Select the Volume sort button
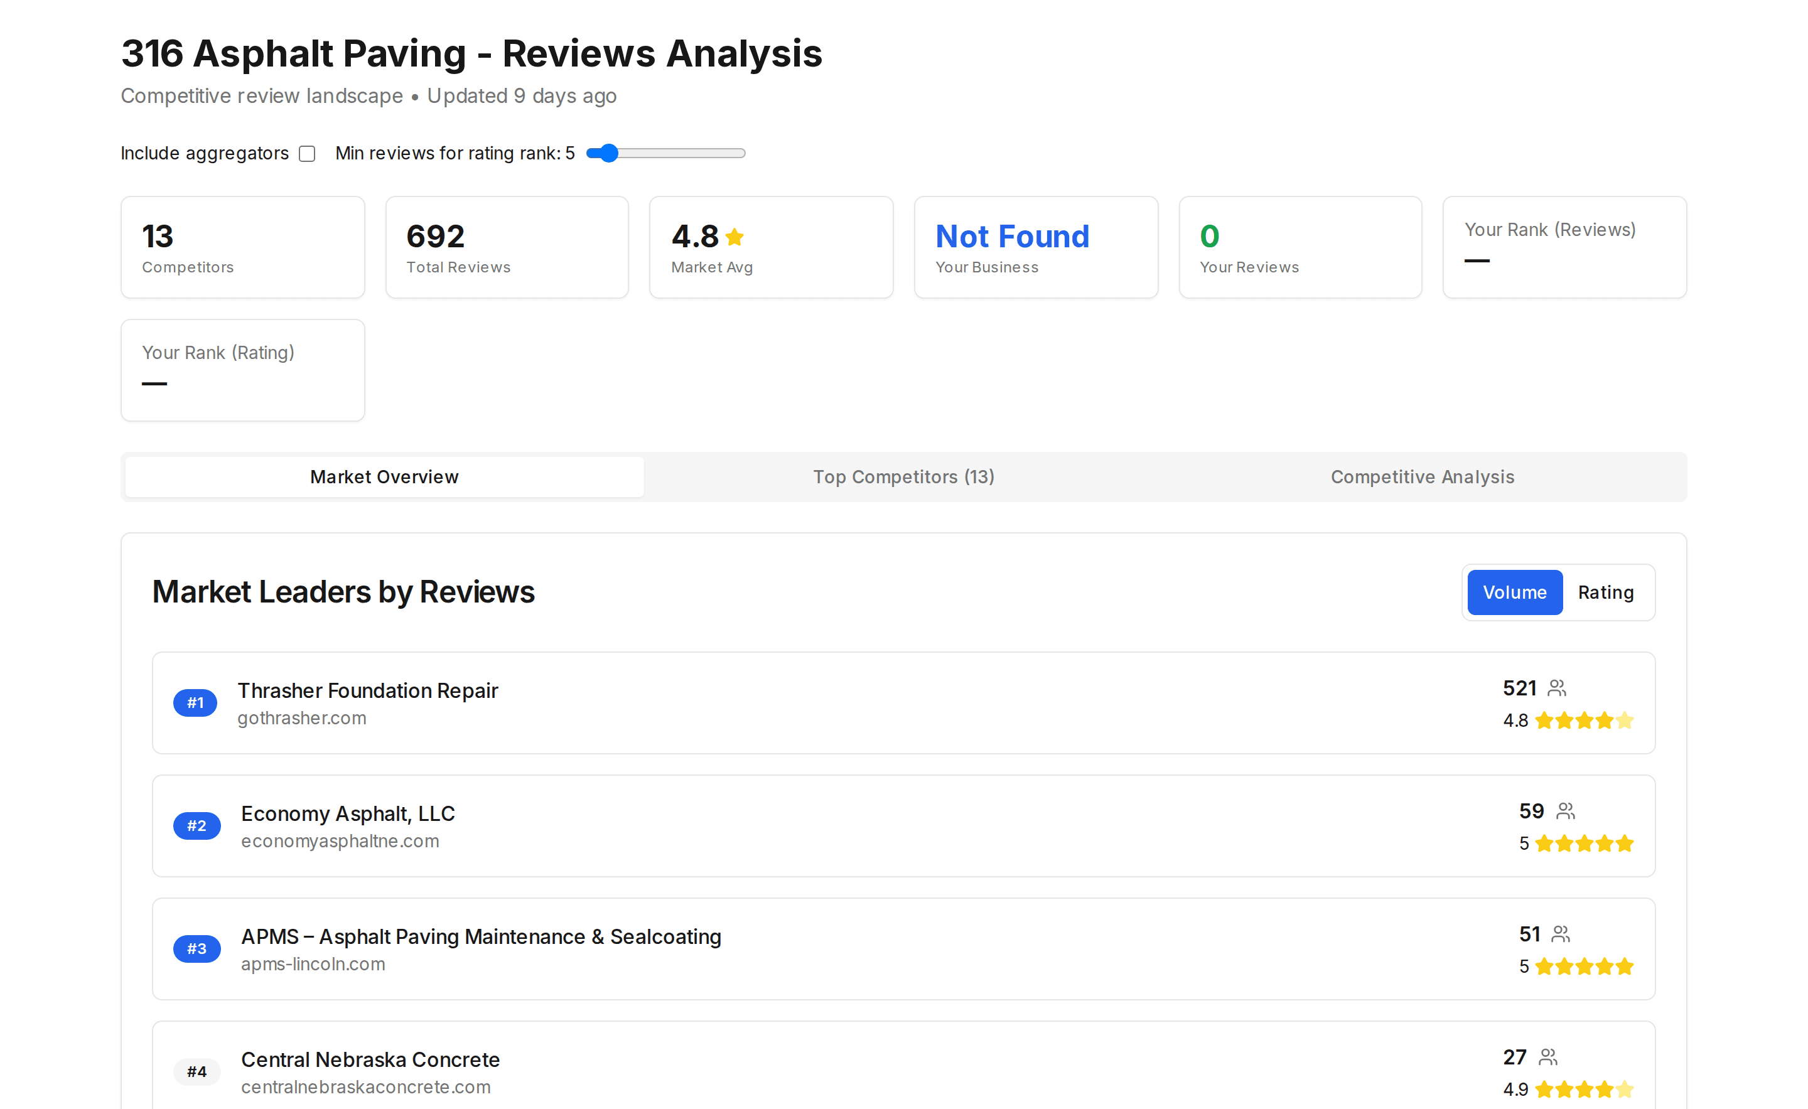 click(x=1514, y=592)
